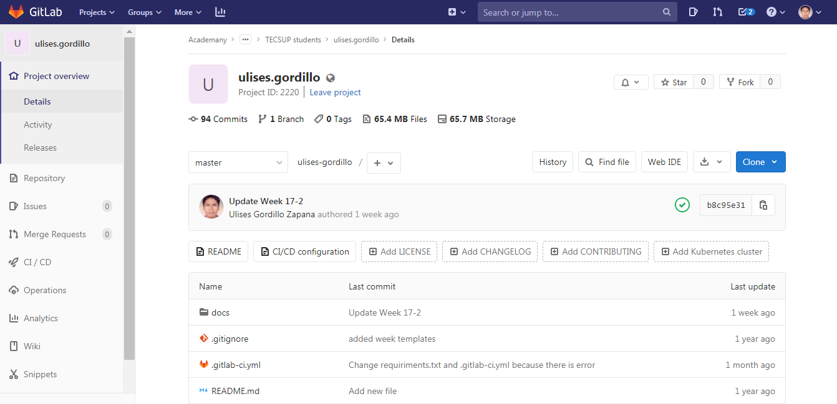
Task: Copy commit SHA with clipboard icon
Action: tap(763, 205)
